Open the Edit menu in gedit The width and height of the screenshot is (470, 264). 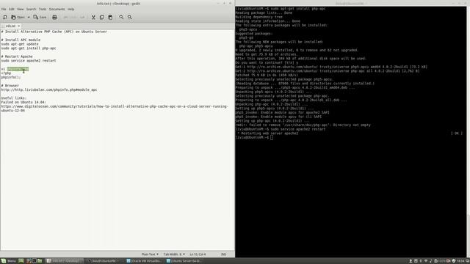point(12,9)
